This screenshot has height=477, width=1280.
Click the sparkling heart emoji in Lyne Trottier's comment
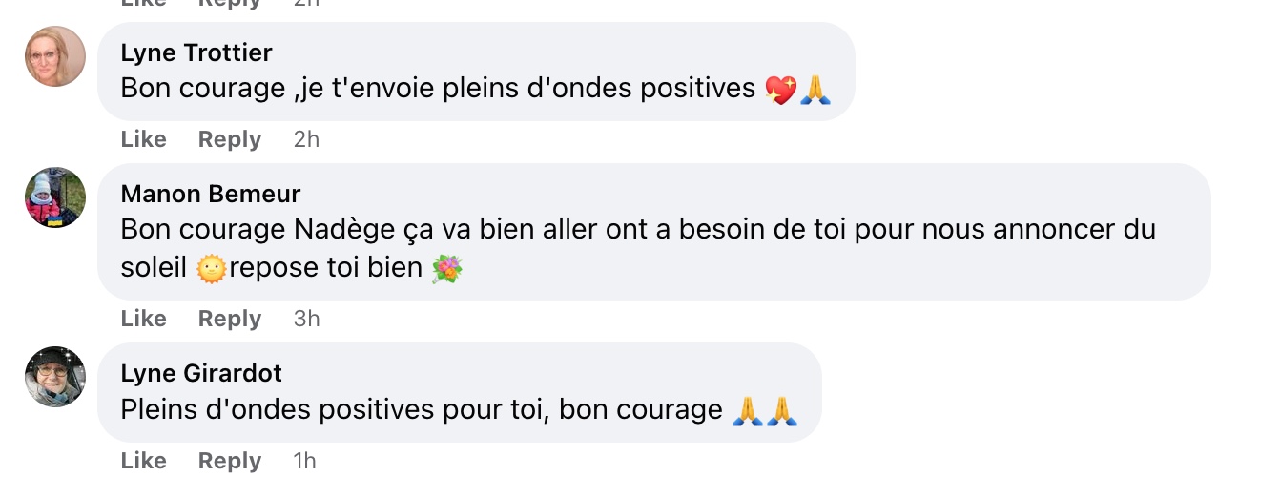[x=781, y=90]
